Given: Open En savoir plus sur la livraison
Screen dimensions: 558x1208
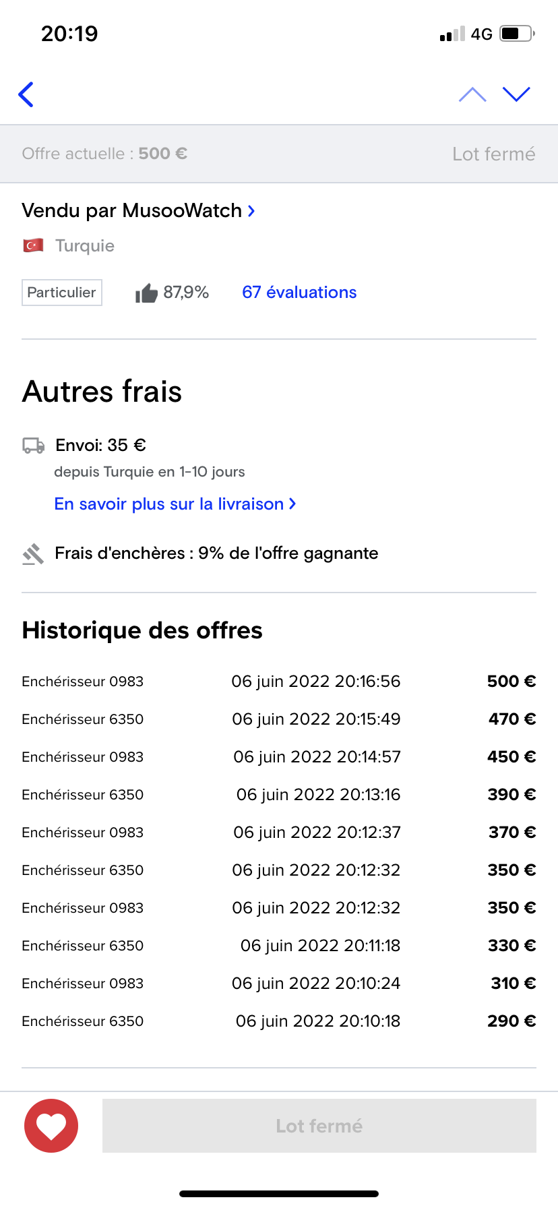Looking at the screenshot, I should 169,504.
